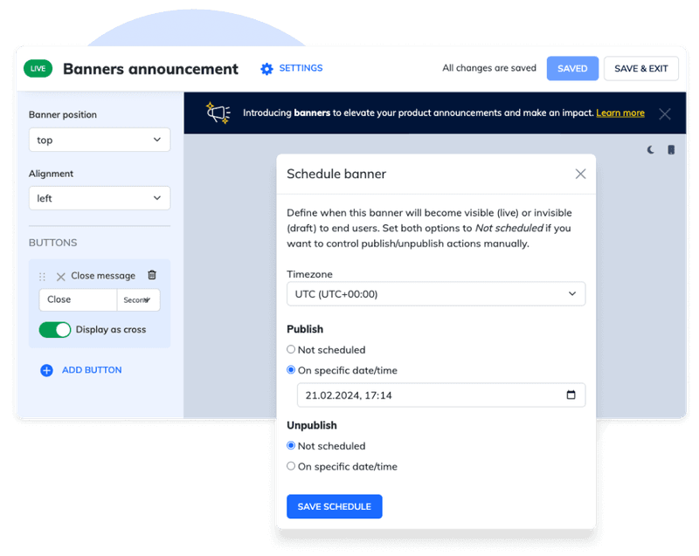Open the Timezone UTC dropdown
The width and height of the screenshot is (699, 556).
[x=436, y=293]
